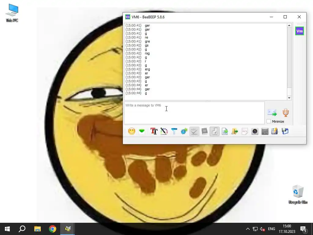Maximize the BeeBEEP window
The width and height of the screenshot is (313, 235).
pos(285,17)
